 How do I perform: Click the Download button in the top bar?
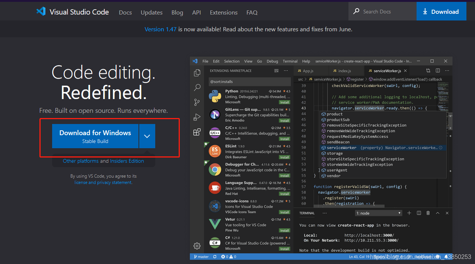click(441, 11)
